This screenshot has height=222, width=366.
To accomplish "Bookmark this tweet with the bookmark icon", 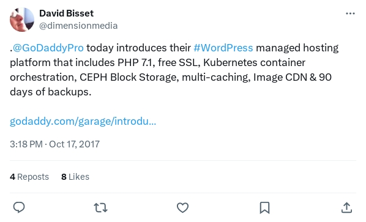I will (264, 207).
